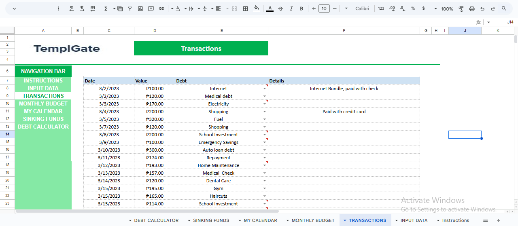Undo the last action

click(x=482, y=8)
